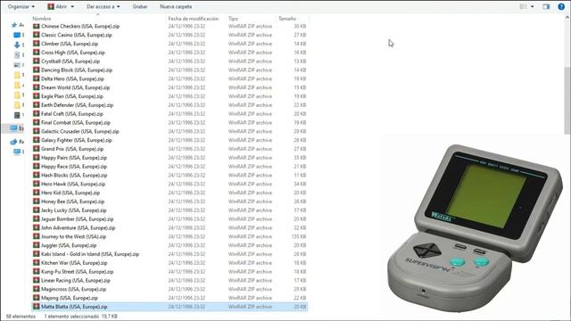Click '1 elemento seleccionado 19,7 KB' status text
The height and width of the screenshot is (321, 571).
[80, 317]
